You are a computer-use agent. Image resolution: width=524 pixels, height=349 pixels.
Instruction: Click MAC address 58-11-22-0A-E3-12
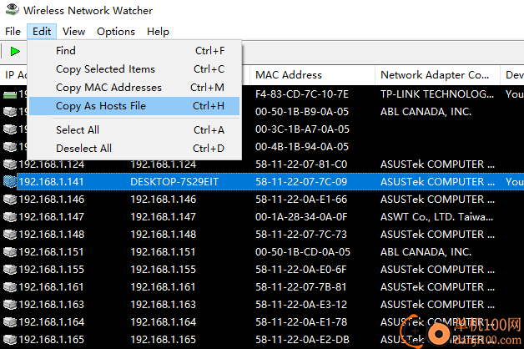point(301,305)
